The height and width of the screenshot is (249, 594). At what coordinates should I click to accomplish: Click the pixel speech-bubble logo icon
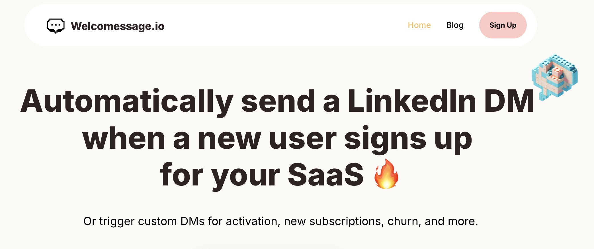click(56, 26)
